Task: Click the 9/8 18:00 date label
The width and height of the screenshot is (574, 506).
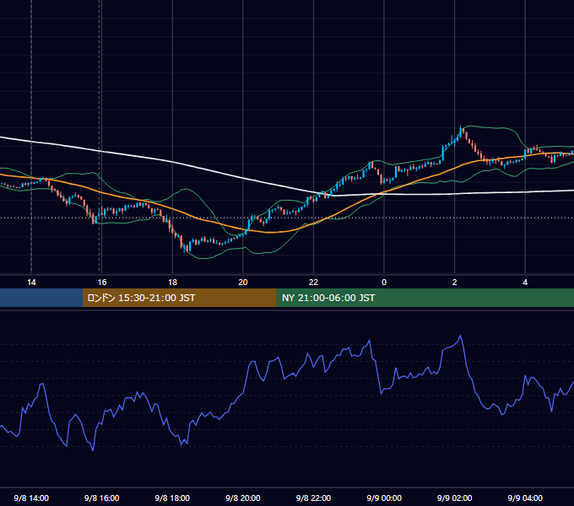Action: [172, 498]
